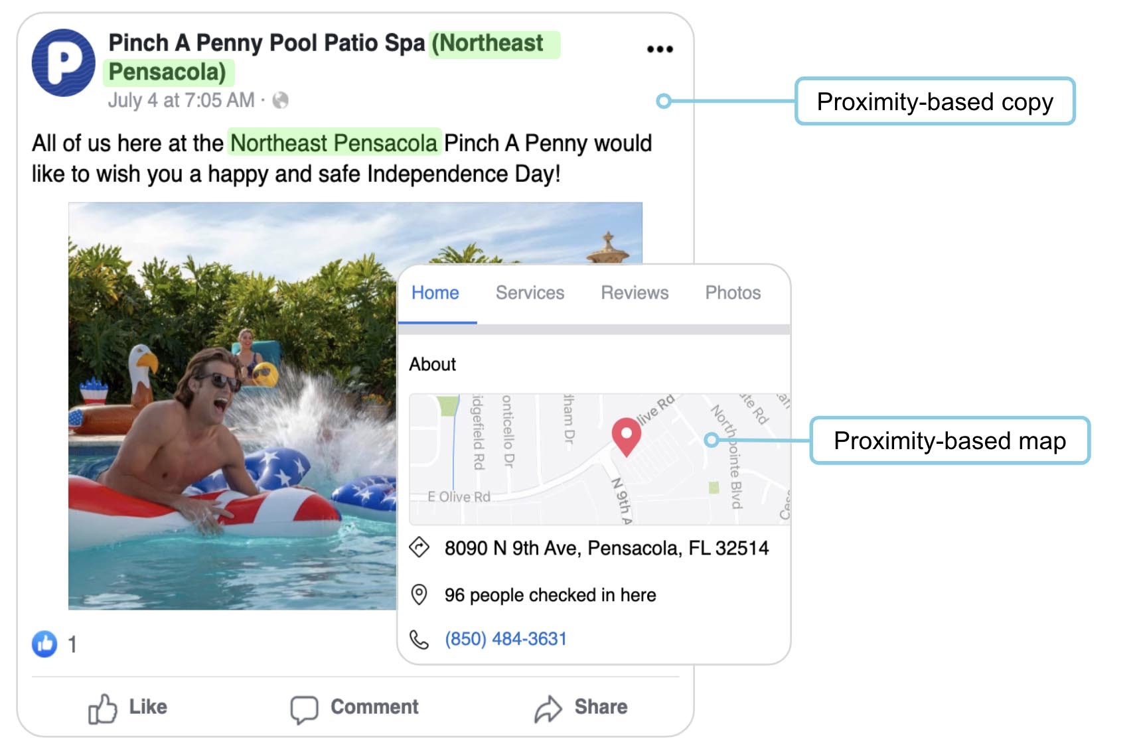Click the directions icon beside the address
The width and height of the screenshot is (1139, 751).
(x=419, y=548)
